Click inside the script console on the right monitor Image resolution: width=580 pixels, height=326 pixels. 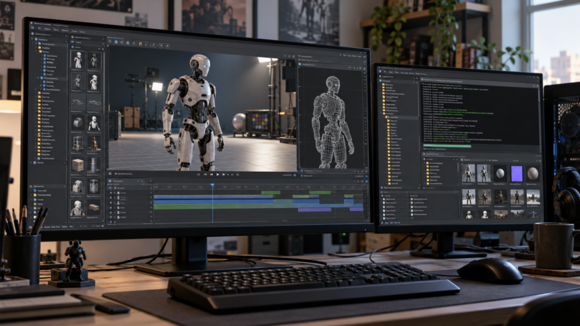[479, 112]
